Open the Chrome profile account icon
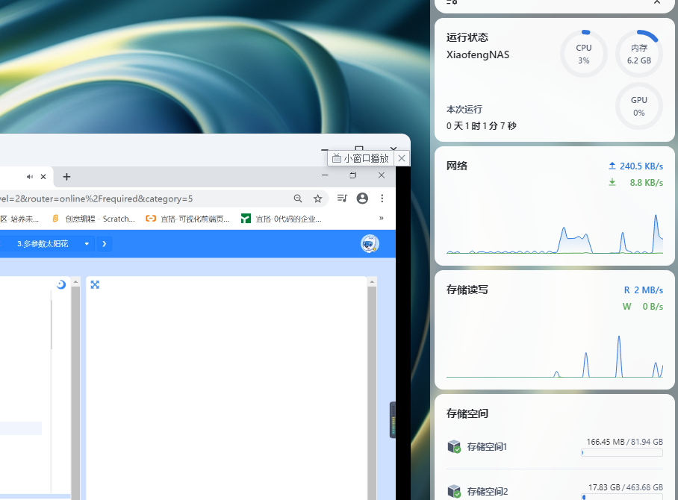The width and height of the screenshot is (678, 500). pos(362,198)
